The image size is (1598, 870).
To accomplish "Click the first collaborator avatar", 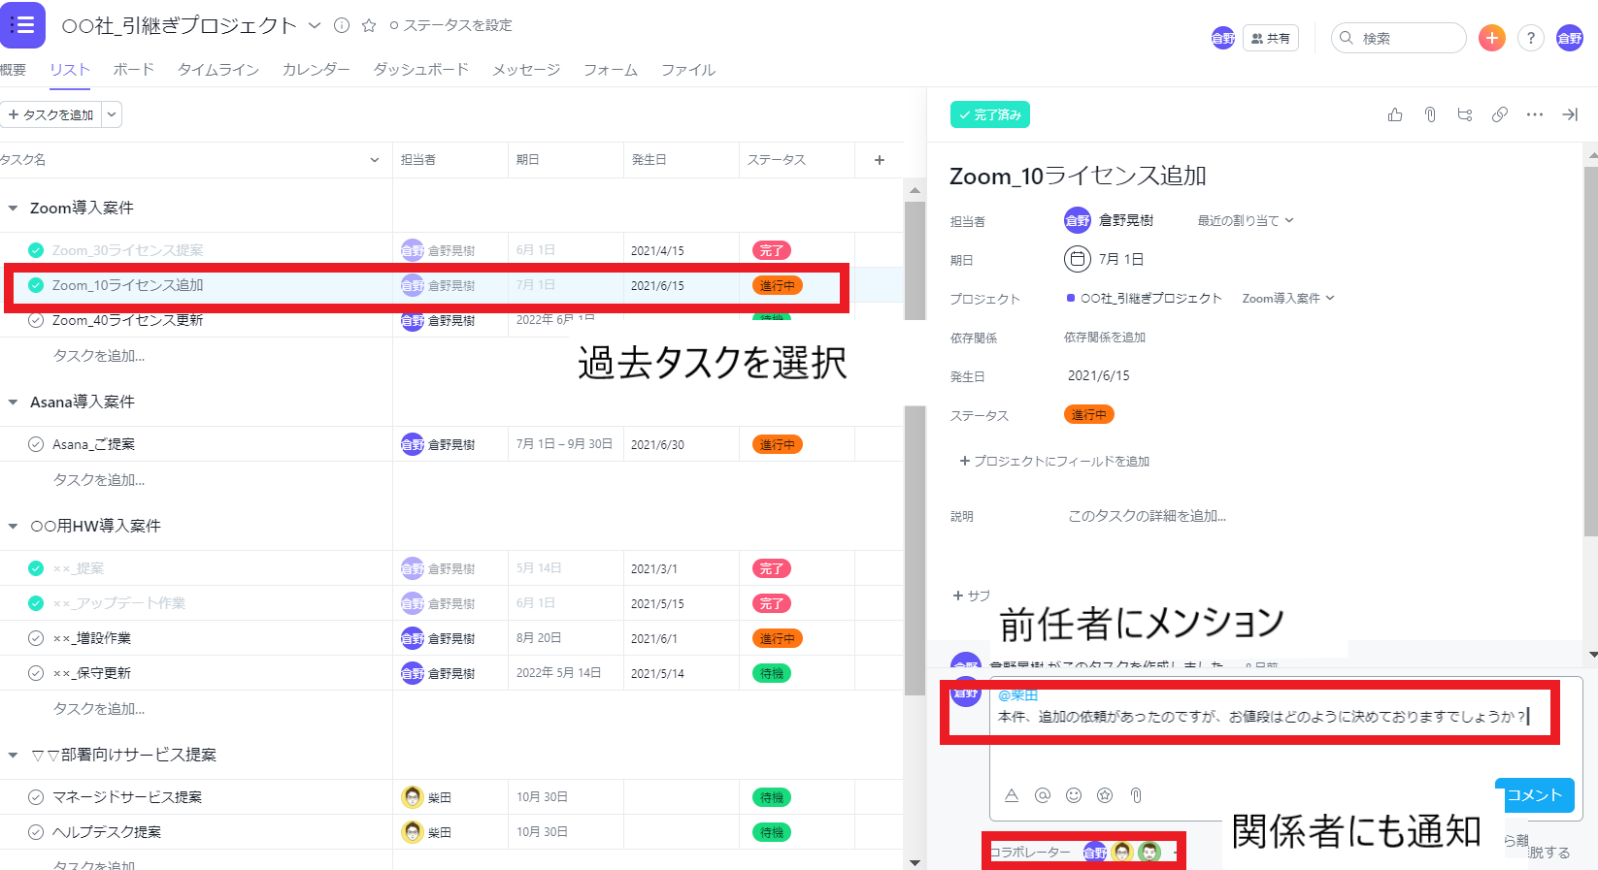I will [x=1095, y=852].
